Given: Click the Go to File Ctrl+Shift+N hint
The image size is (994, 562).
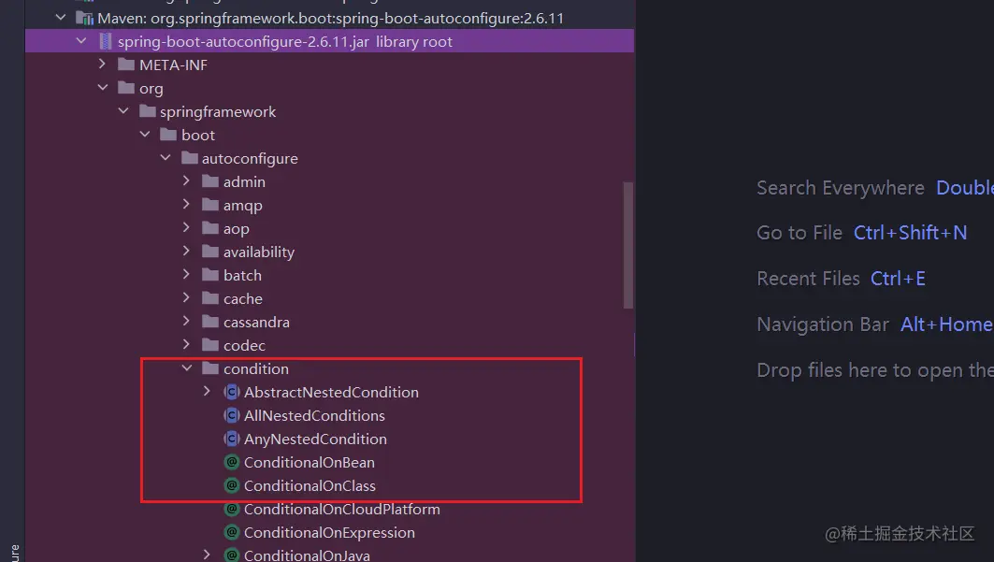Looking at the screenshot, I should (x=862, y=233).
